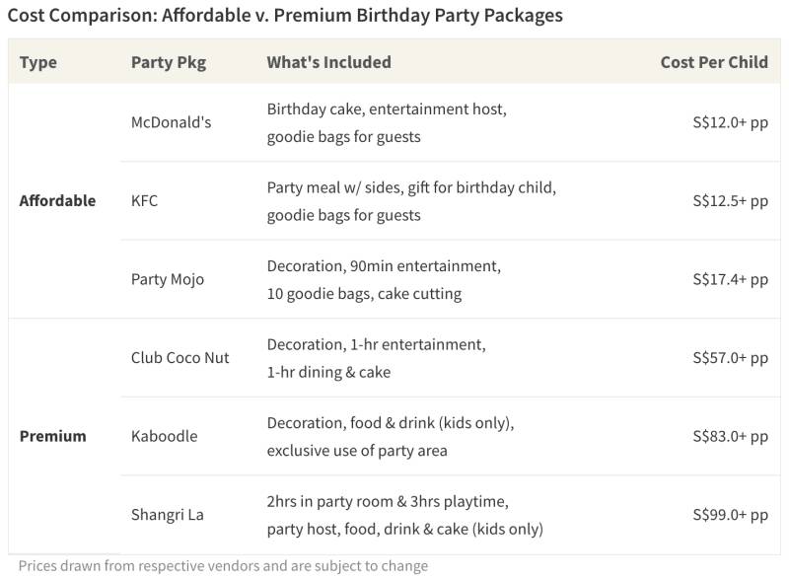Screen dimensions: 789x578
Task: Select the Party Mojo package cell
Action: coord(168,279)
